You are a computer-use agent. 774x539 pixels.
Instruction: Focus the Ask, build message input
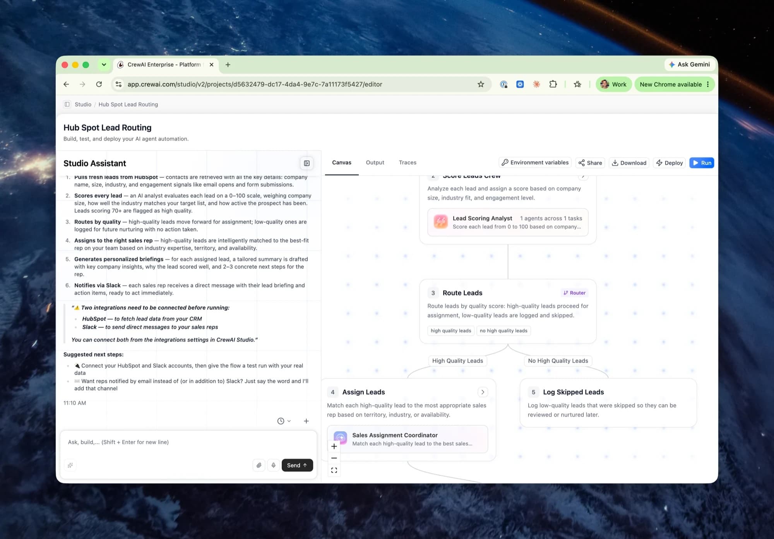tap(188, 442)
